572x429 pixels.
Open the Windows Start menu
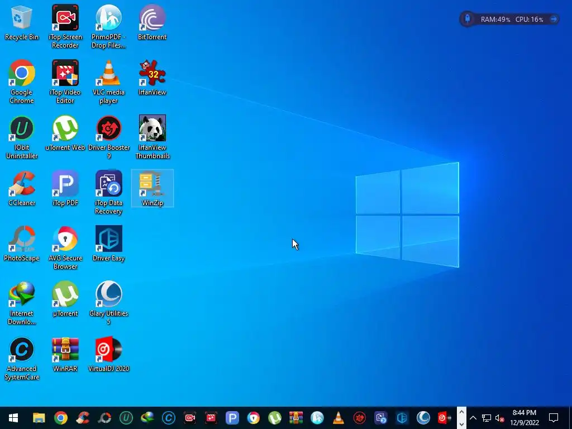pos(13,418)
